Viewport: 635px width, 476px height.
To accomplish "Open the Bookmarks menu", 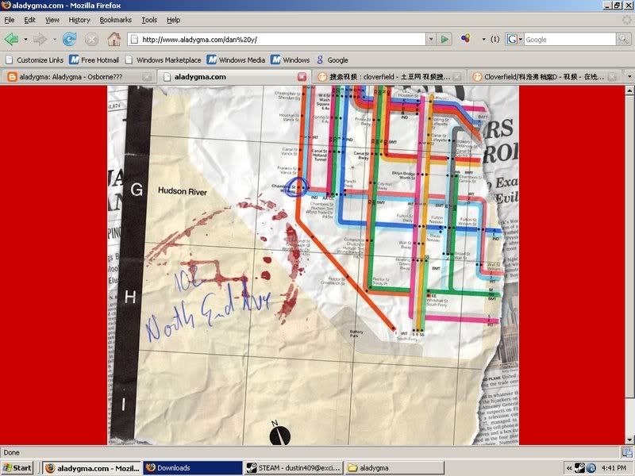I will pyautogui.click(x=115, y=20).
